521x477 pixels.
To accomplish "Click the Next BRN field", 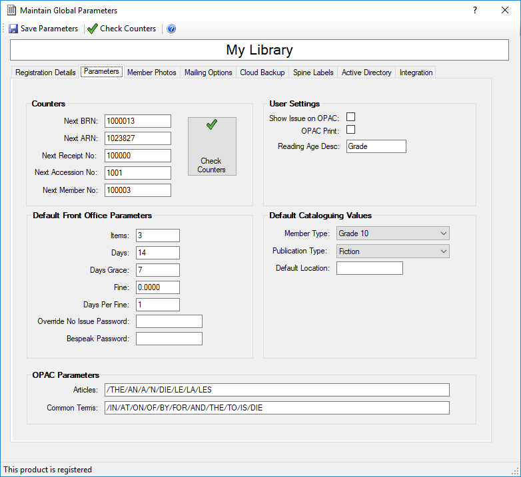I will point(138,121).
